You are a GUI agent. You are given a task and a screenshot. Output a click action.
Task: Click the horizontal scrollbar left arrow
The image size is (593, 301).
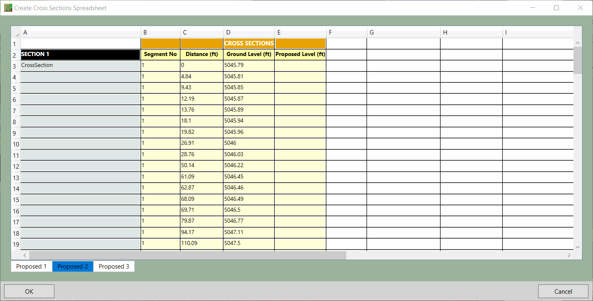(x=24, y=255)
